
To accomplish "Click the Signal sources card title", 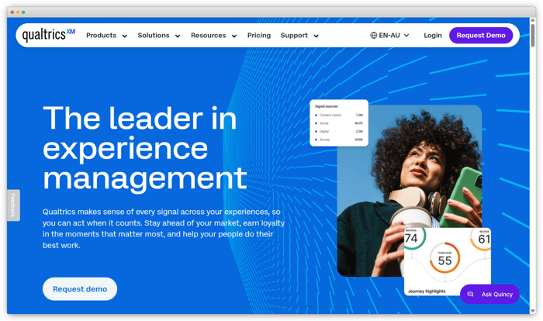I will point(327,106).
